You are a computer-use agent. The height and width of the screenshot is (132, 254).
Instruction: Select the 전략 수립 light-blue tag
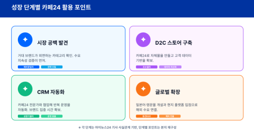[x=52, y=67]
